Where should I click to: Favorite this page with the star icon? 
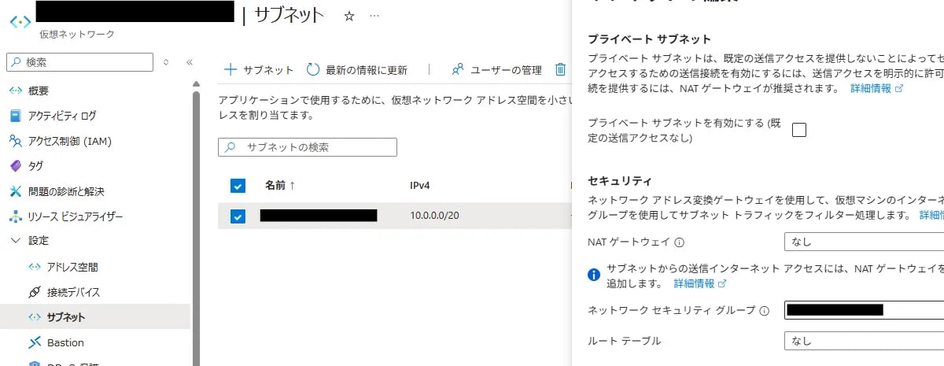tap(349, 15)
